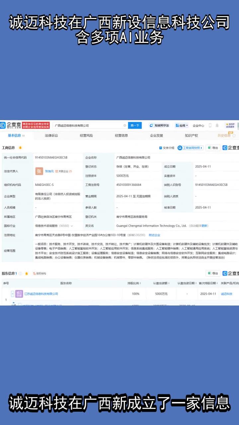239x425 pixels.
Task: Open 工商官网快照 button
Action: pos(191,148)
